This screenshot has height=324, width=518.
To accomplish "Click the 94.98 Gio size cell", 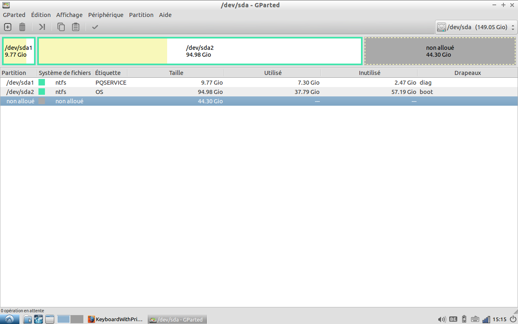I will (x=210, y=92).
